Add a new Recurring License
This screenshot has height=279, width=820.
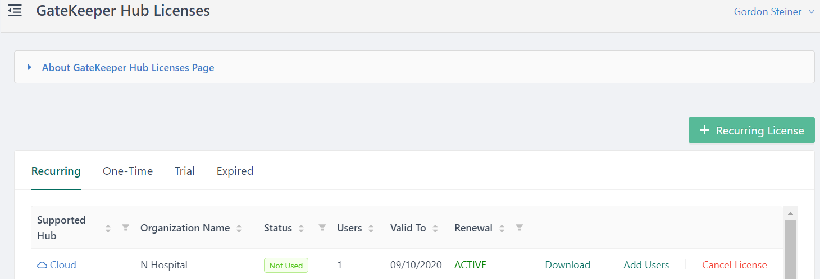click(751, 130)
